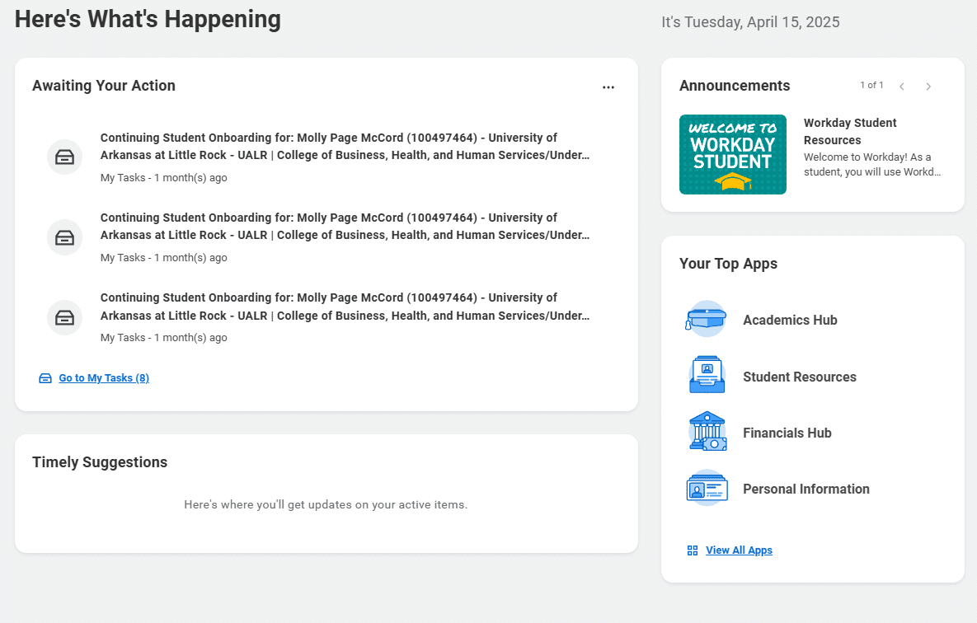The image size is (977, 623).
Task: Click the Academics Hub graduation cap icon
Action: point(706,320)
